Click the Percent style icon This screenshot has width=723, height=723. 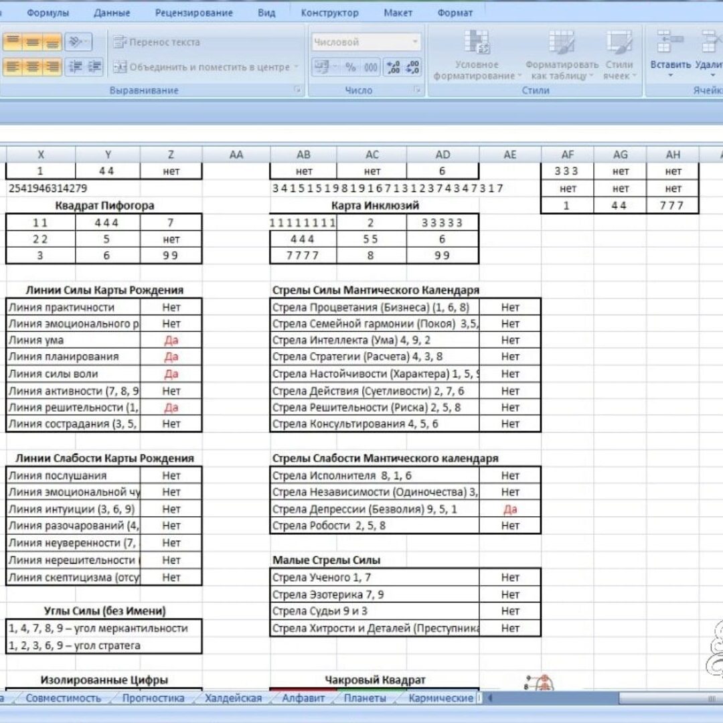tap(350, 67)
